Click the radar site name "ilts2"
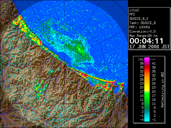 pyautogui.click(x=134, y=10)
